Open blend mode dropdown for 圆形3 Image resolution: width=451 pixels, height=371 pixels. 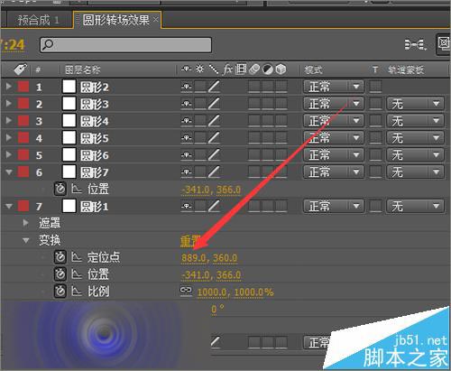tap(334, 104)
